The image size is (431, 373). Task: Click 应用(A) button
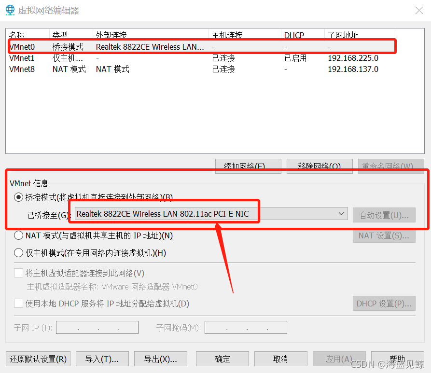coord(339,359)
